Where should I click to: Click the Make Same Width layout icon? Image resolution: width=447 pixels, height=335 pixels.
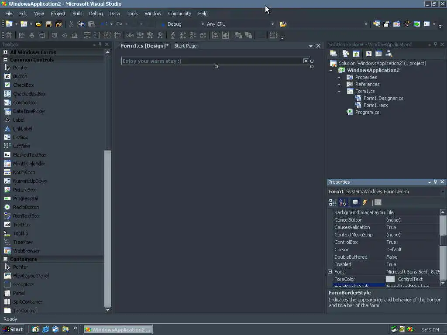[x=87, y=35]
